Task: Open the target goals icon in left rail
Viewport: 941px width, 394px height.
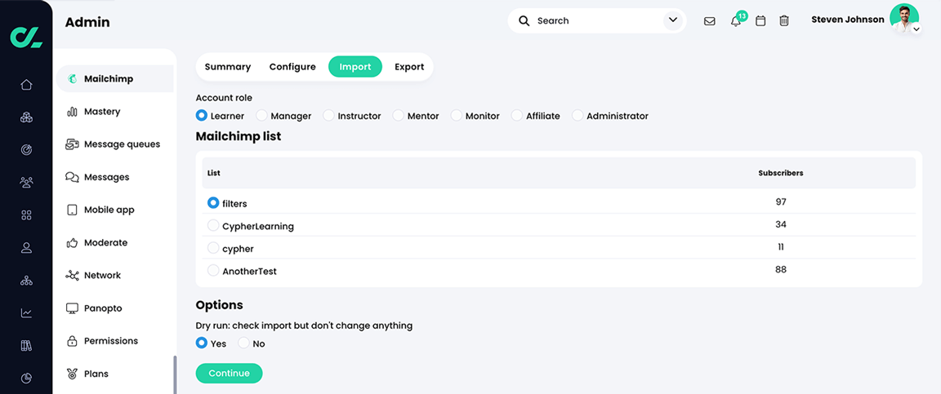Action: point(26,150)
